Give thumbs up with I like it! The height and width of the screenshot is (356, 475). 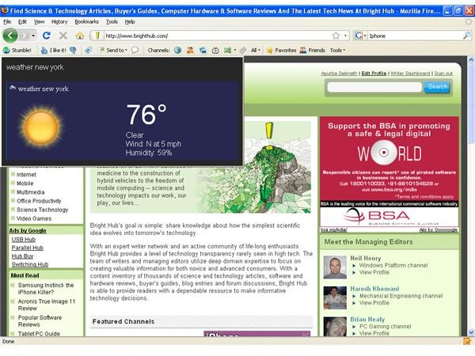point(53,51)
